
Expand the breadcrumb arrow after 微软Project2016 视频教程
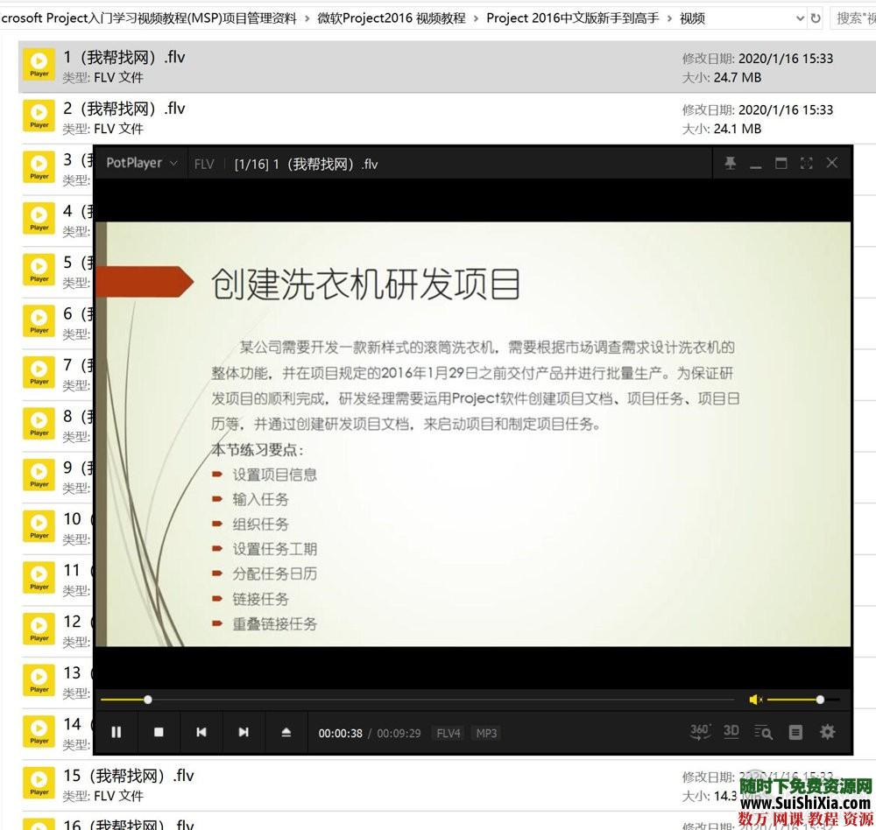coord(477,18)
